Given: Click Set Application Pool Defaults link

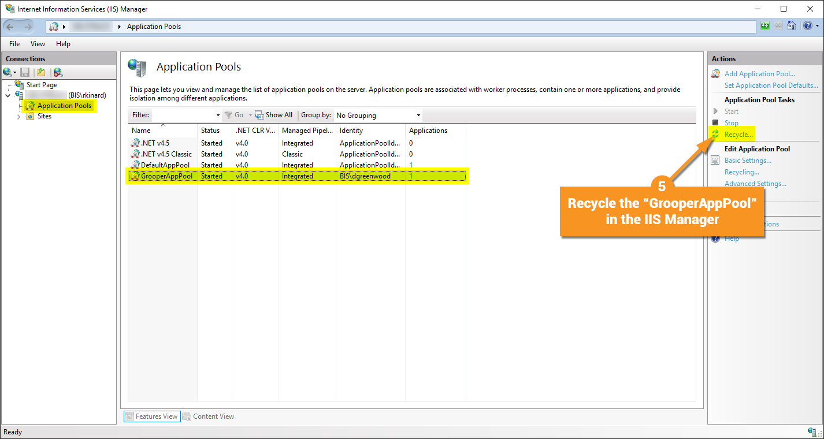Looking at the screenshot, I should point(771,85).
